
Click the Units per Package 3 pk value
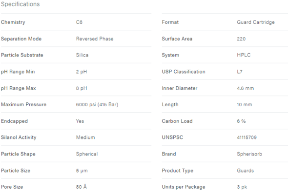pyautogui.click(x=242, y=187)
